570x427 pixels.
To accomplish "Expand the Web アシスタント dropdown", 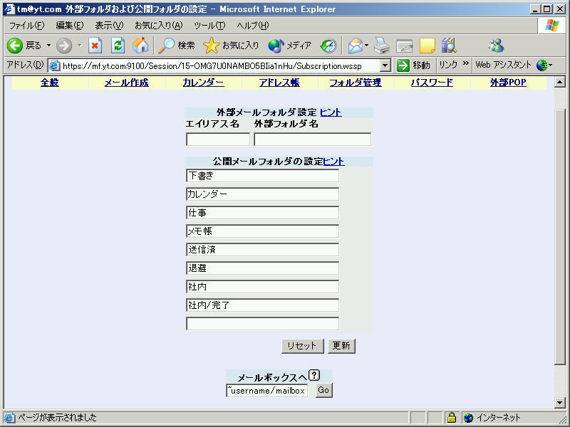I will [550, 65].
